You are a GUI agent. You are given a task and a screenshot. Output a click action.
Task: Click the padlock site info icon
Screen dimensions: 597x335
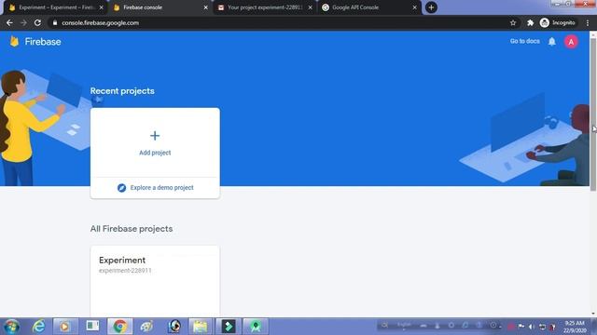click(55, 22)
